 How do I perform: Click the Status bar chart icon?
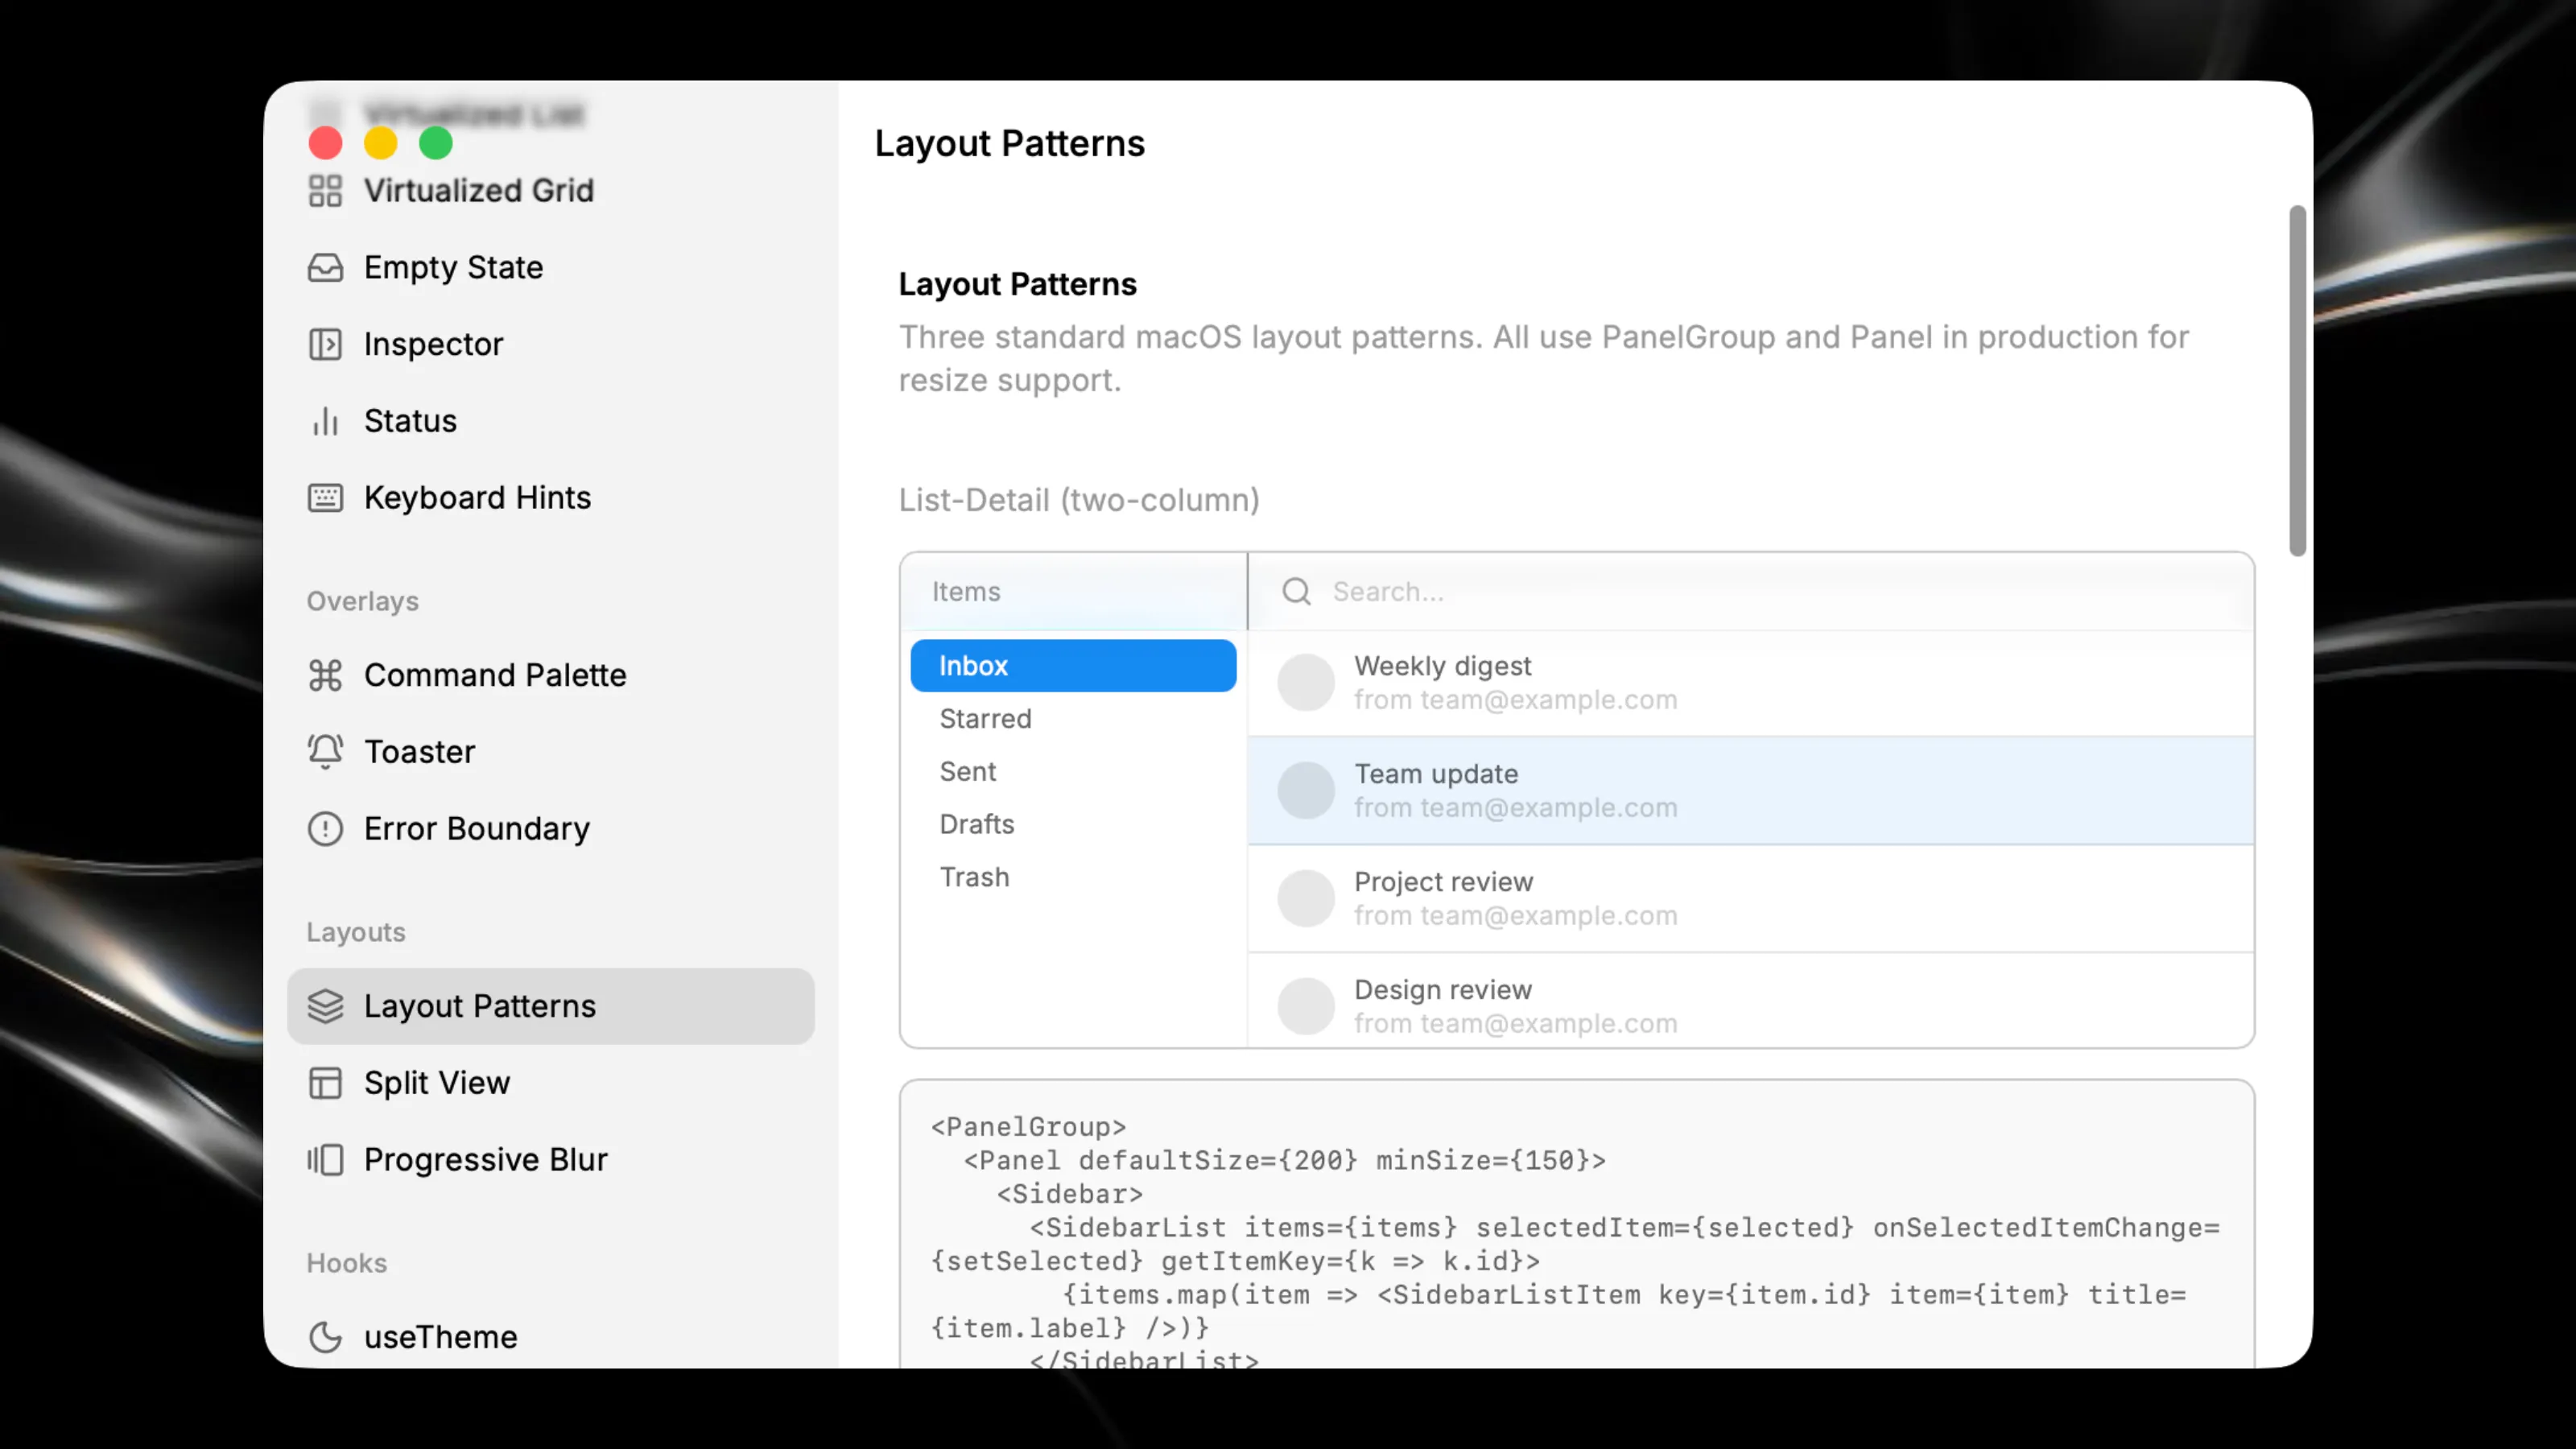pyautogui.click(x=325, y=421)
